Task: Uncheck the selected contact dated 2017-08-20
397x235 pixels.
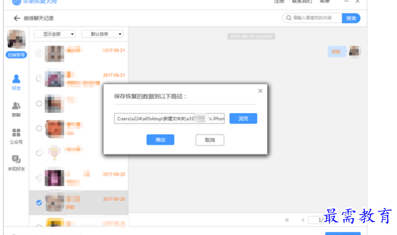Action: pyautogui.click(x=39, y=202)
